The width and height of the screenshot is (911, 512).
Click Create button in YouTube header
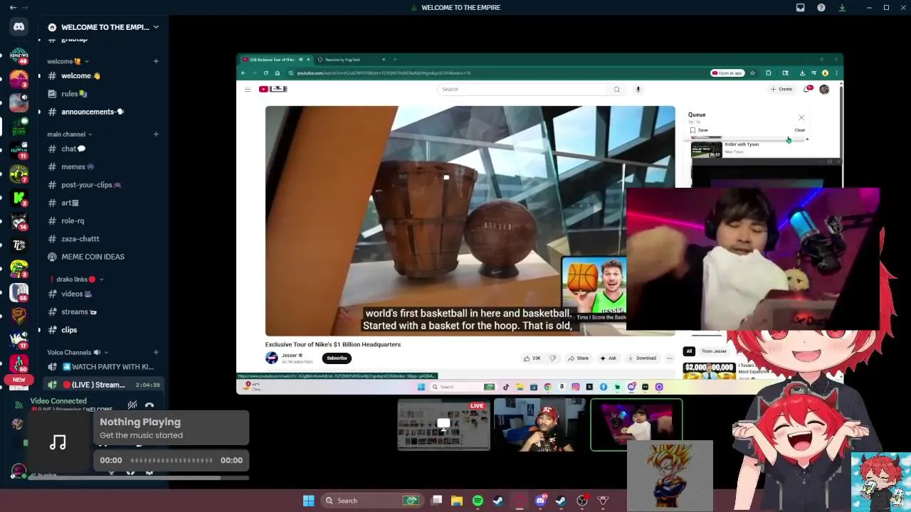[x=781, y=90]
